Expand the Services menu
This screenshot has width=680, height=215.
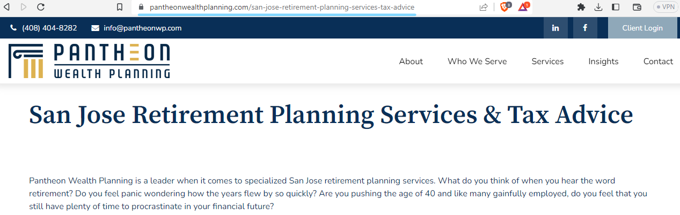[547, 61]
